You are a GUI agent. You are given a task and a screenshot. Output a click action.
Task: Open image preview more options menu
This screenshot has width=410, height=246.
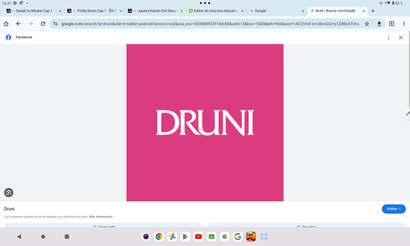pos(388,37)
